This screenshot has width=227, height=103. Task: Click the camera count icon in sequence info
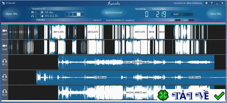33,12
